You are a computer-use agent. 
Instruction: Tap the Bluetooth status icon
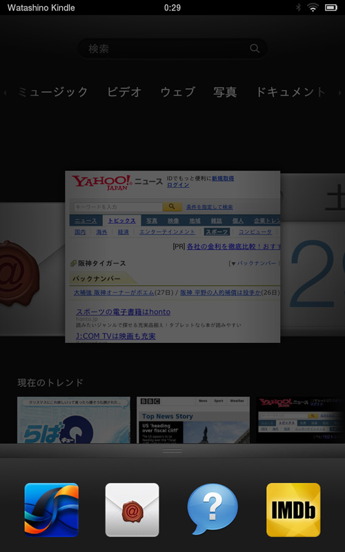(298, 8)
